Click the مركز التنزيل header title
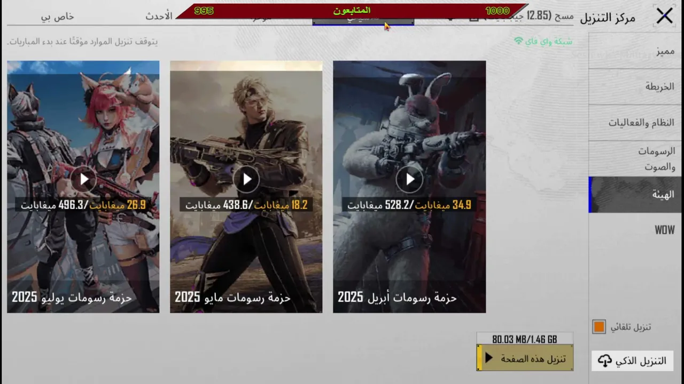This screenshot has height=384, width=684. pyautogui.click(x=608, y=17)
